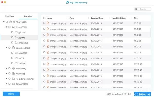This screenshot has height=97, width=154.
Task: Select the Others(2988) tree label
Action: pos(22,84)
